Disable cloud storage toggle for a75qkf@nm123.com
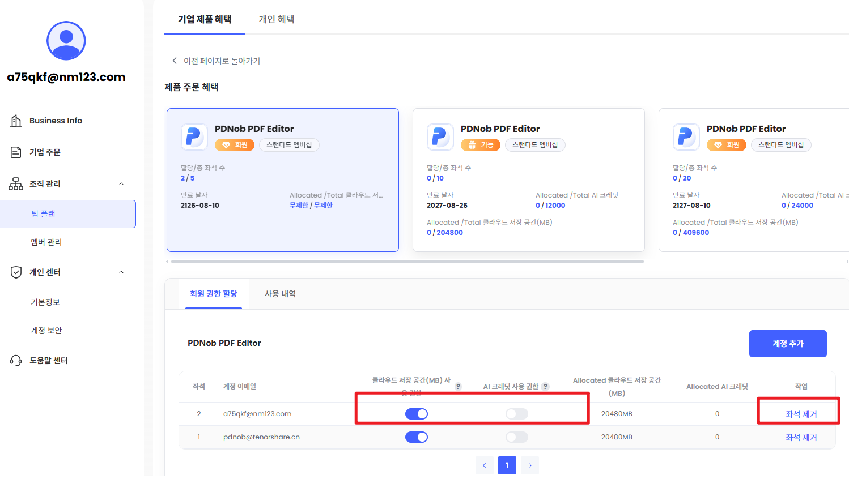 (417, 414)
